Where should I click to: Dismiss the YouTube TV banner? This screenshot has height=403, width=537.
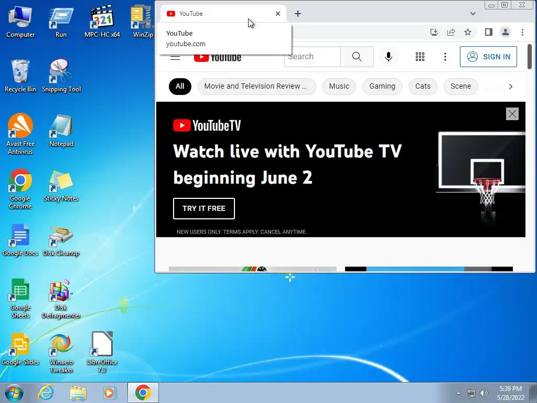512,114
